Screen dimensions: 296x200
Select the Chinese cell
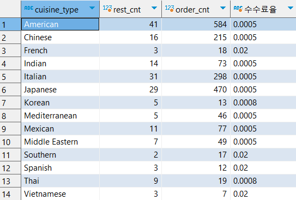point(60,37)
